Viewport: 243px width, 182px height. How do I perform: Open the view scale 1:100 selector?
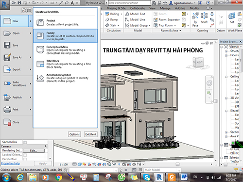pos(64,165)
